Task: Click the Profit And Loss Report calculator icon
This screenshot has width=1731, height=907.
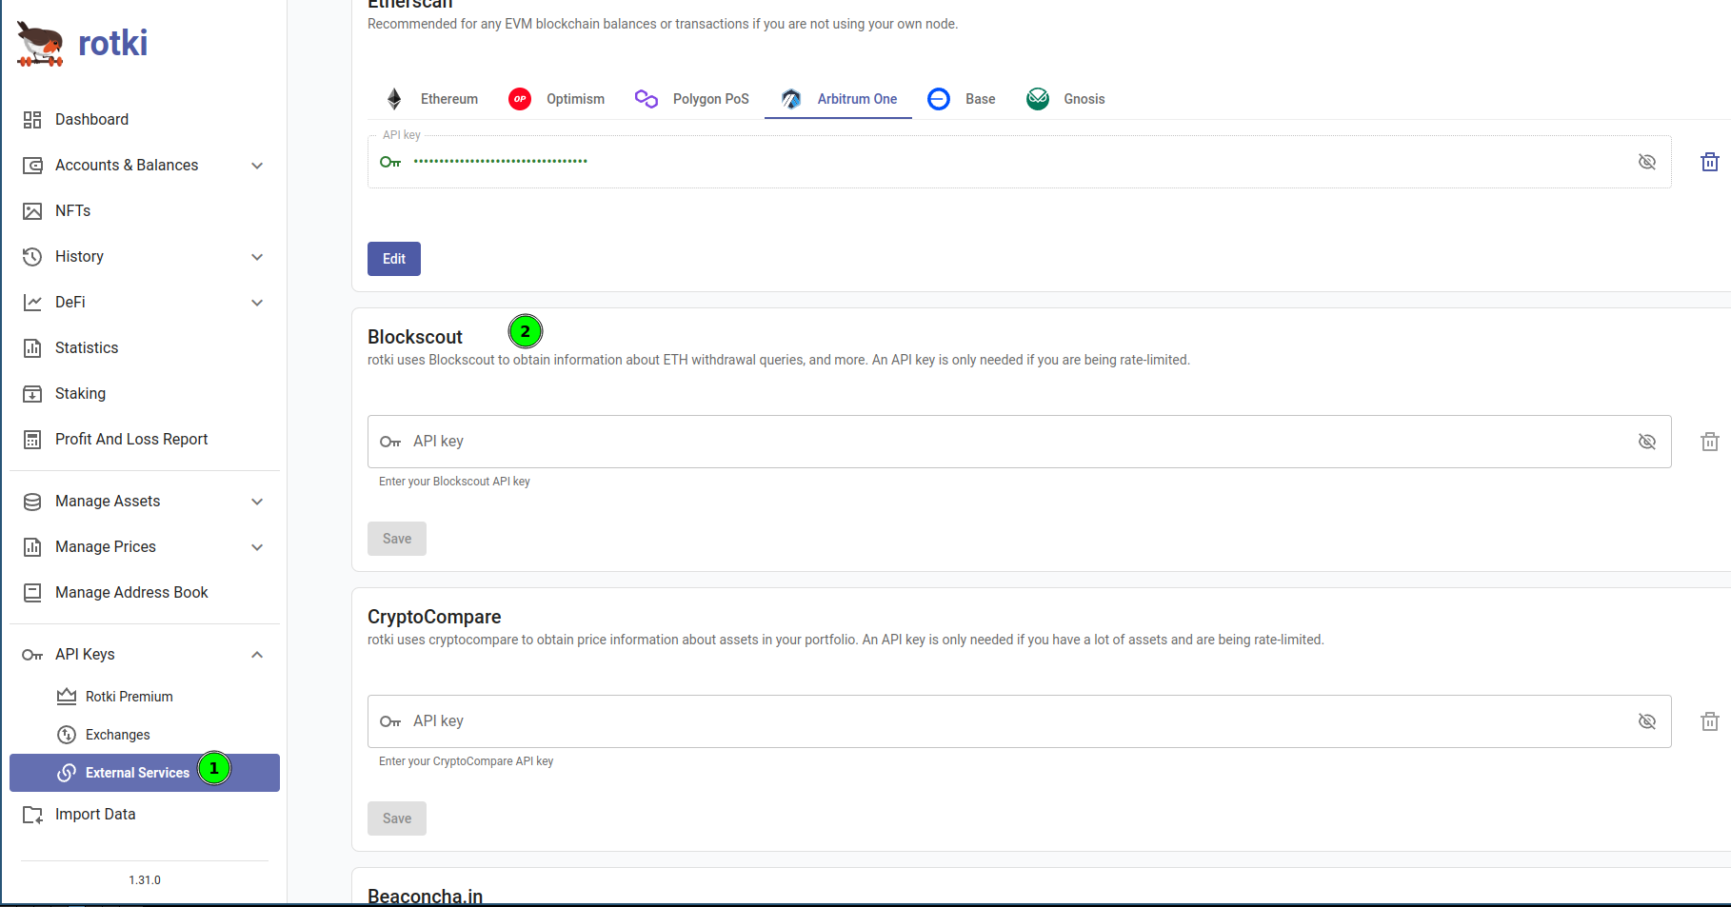Action: click(32, 440)
